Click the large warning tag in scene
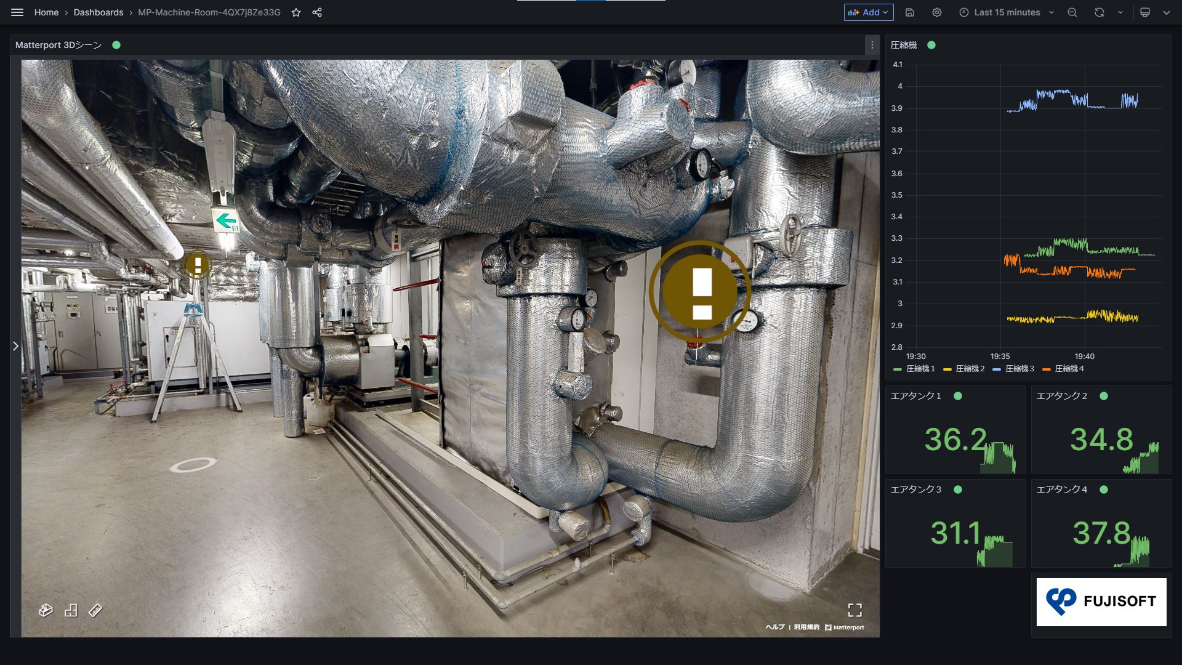 coord(700,292)
